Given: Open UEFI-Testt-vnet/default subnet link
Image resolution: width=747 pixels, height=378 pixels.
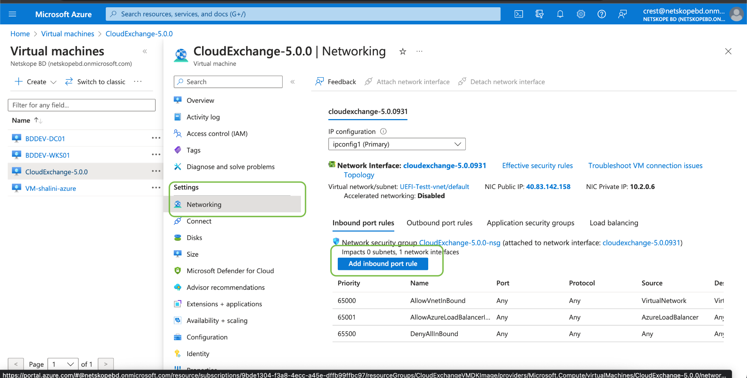Looking at the screenshot, I should coord(434,187).
